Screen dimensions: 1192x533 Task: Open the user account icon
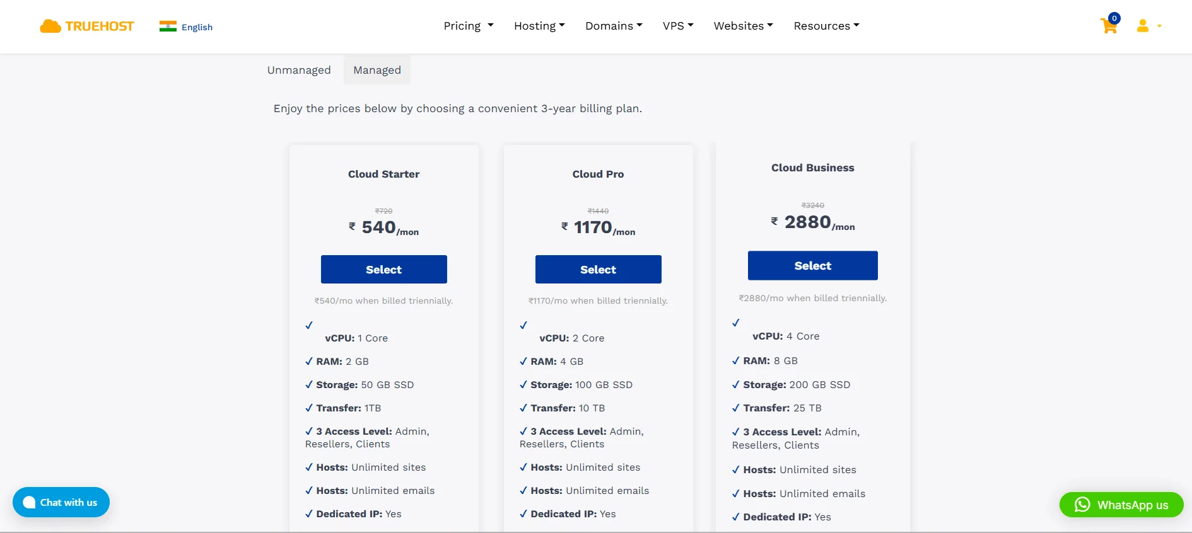1143,26
